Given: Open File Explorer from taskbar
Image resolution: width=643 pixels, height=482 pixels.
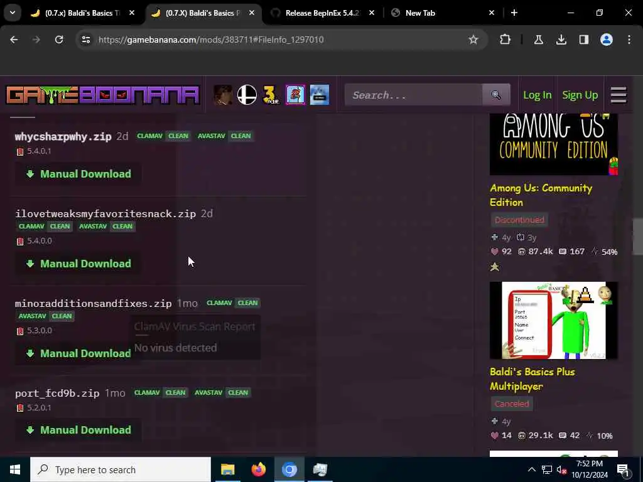Looking at the screenshot, I should [x=227, y=469].
